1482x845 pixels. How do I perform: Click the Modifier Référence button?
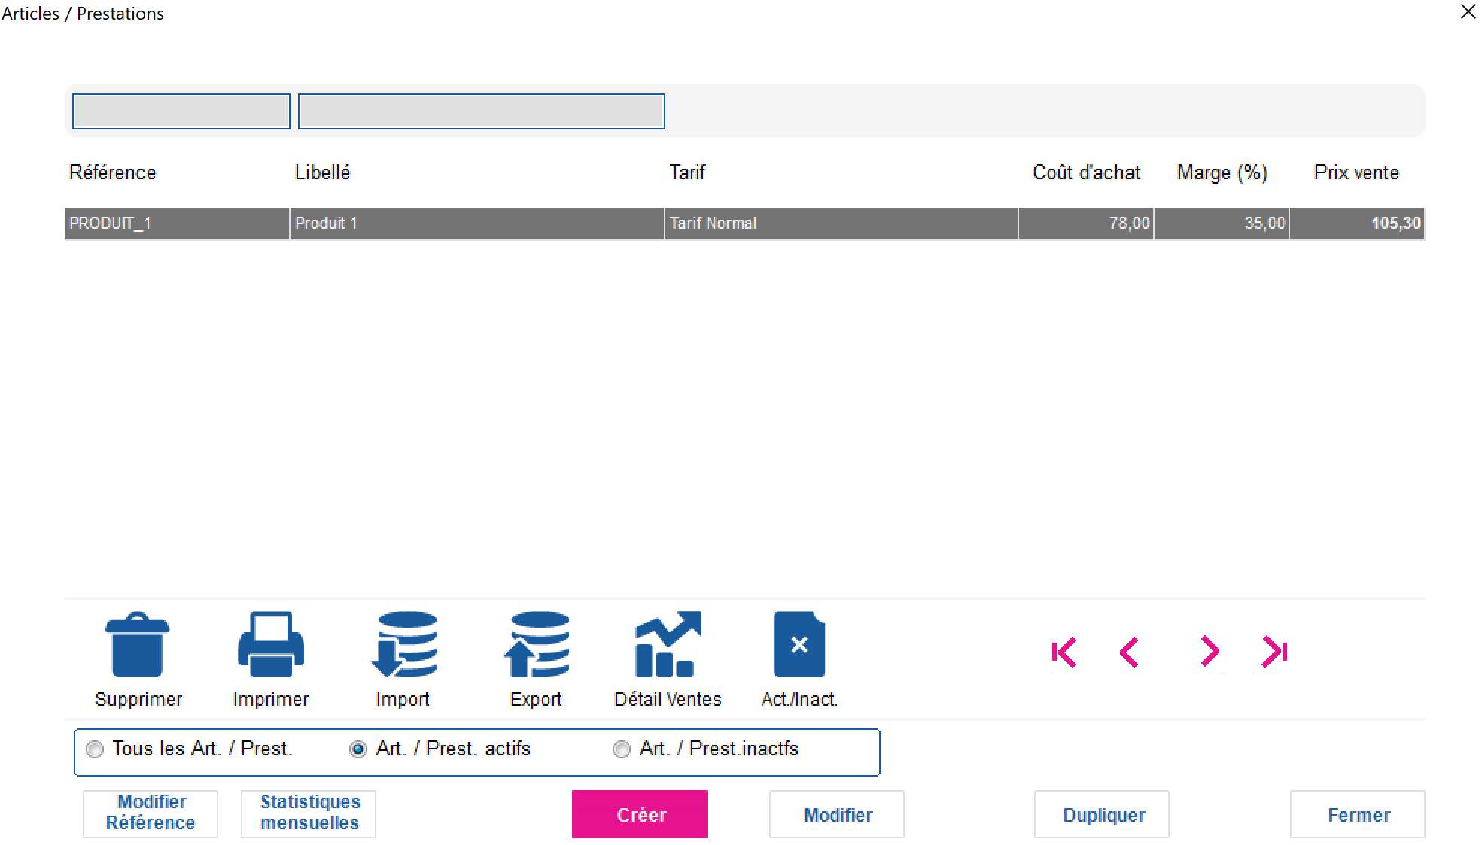click(x=151, y=813)
